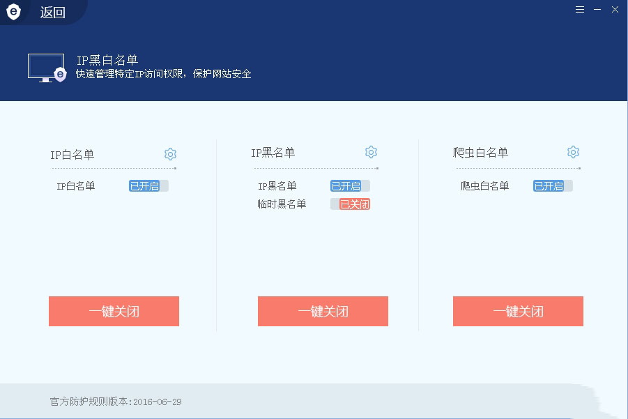This screenshot has width=628, height=419.
Task: Open IP白名单 settings gear
Action: click(170, 154)
